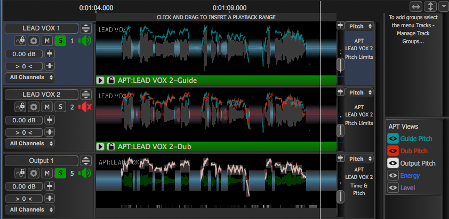The width and height of the screenshot is (449, 219).
Task: Click the LEAD VOX 1 track name field
Action: pyautogui.click(x=42, y=28)
